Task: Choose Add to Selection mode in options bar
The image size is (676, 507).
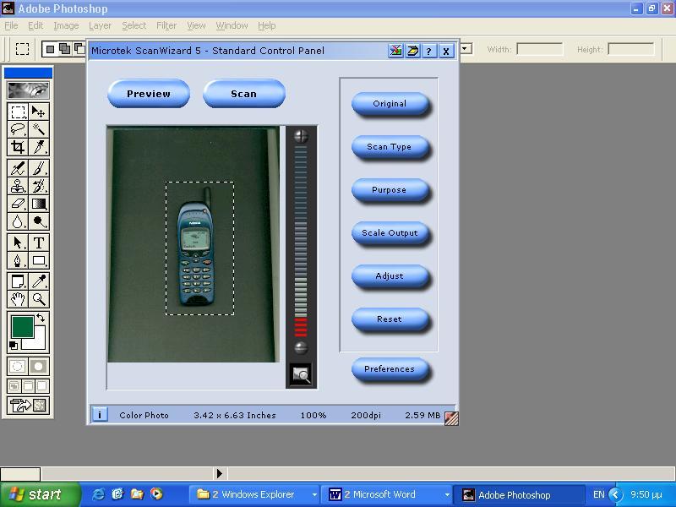Action: [x=65, y=49]
